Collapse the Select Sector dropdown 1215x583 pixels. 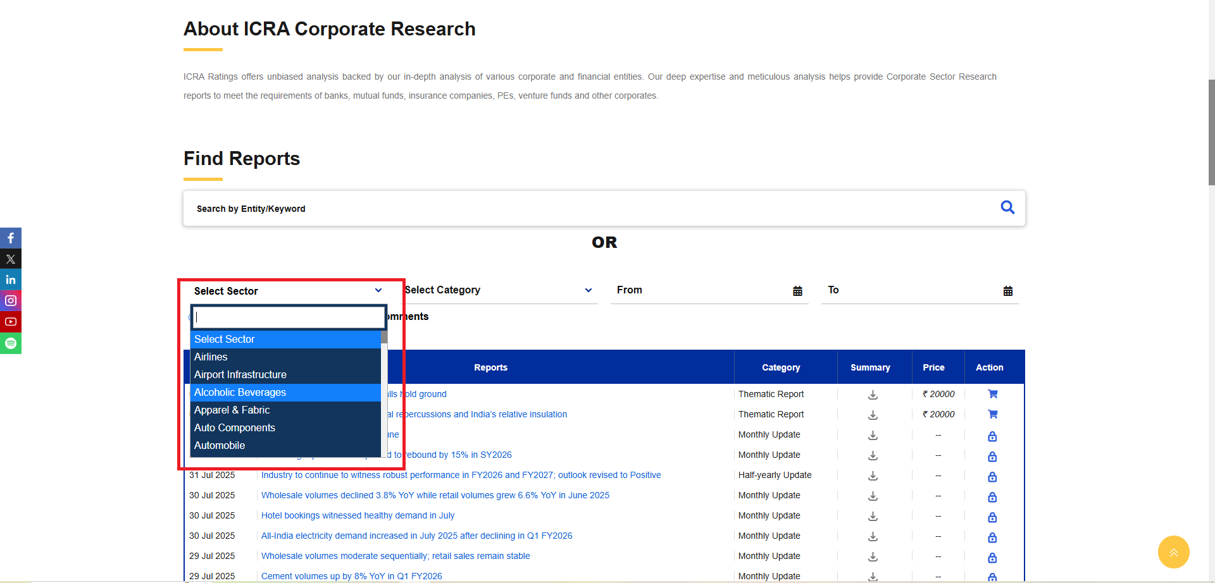[x=378, y=291]
